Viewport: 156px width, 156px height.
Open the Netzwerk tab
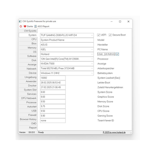[28, 69]
